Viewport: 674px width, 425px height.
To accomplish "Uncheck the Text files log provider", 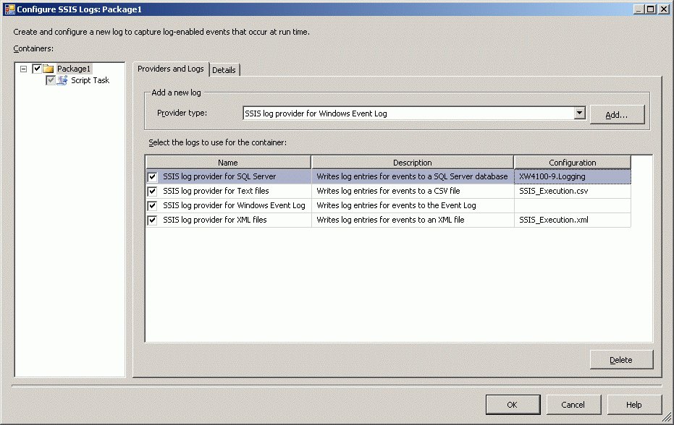I will pyautogui.click(x=152, y=191).
